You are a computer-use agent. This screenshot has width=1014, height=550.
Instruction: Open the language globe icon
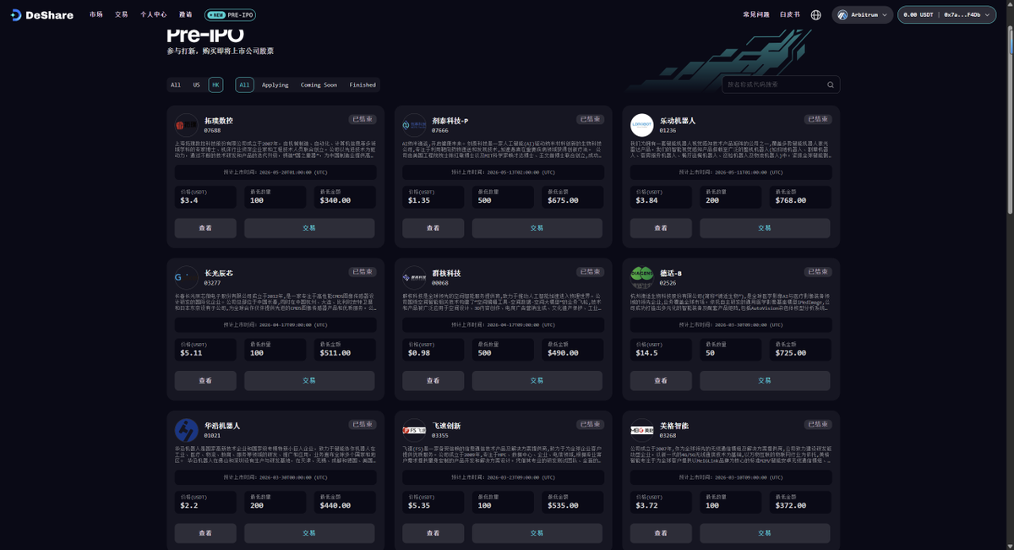pyautogui.click(x=815, y=14)
